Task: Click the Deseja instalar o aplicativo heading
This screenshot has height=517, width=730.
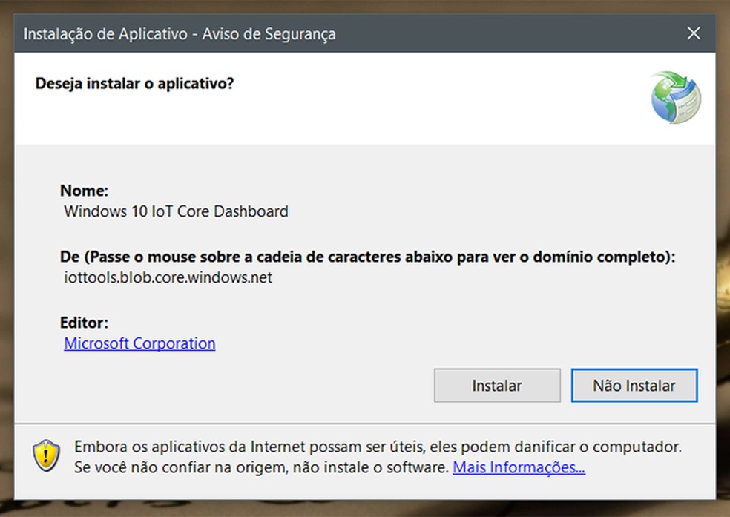Action: (x=134, y=84)
